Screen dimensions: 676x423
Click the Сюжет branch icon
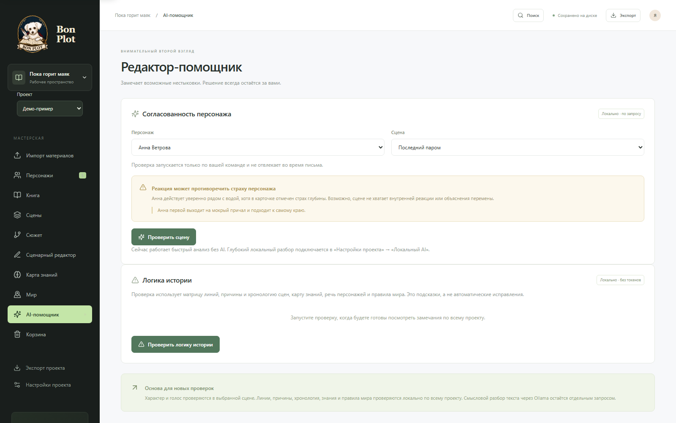click(17, 235)
